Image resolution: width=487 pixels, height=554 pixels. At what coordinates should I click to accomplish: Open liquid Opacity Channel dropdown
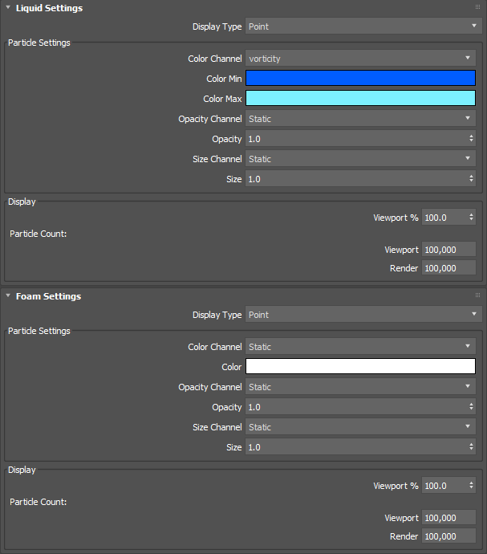(x=360, y=119)
